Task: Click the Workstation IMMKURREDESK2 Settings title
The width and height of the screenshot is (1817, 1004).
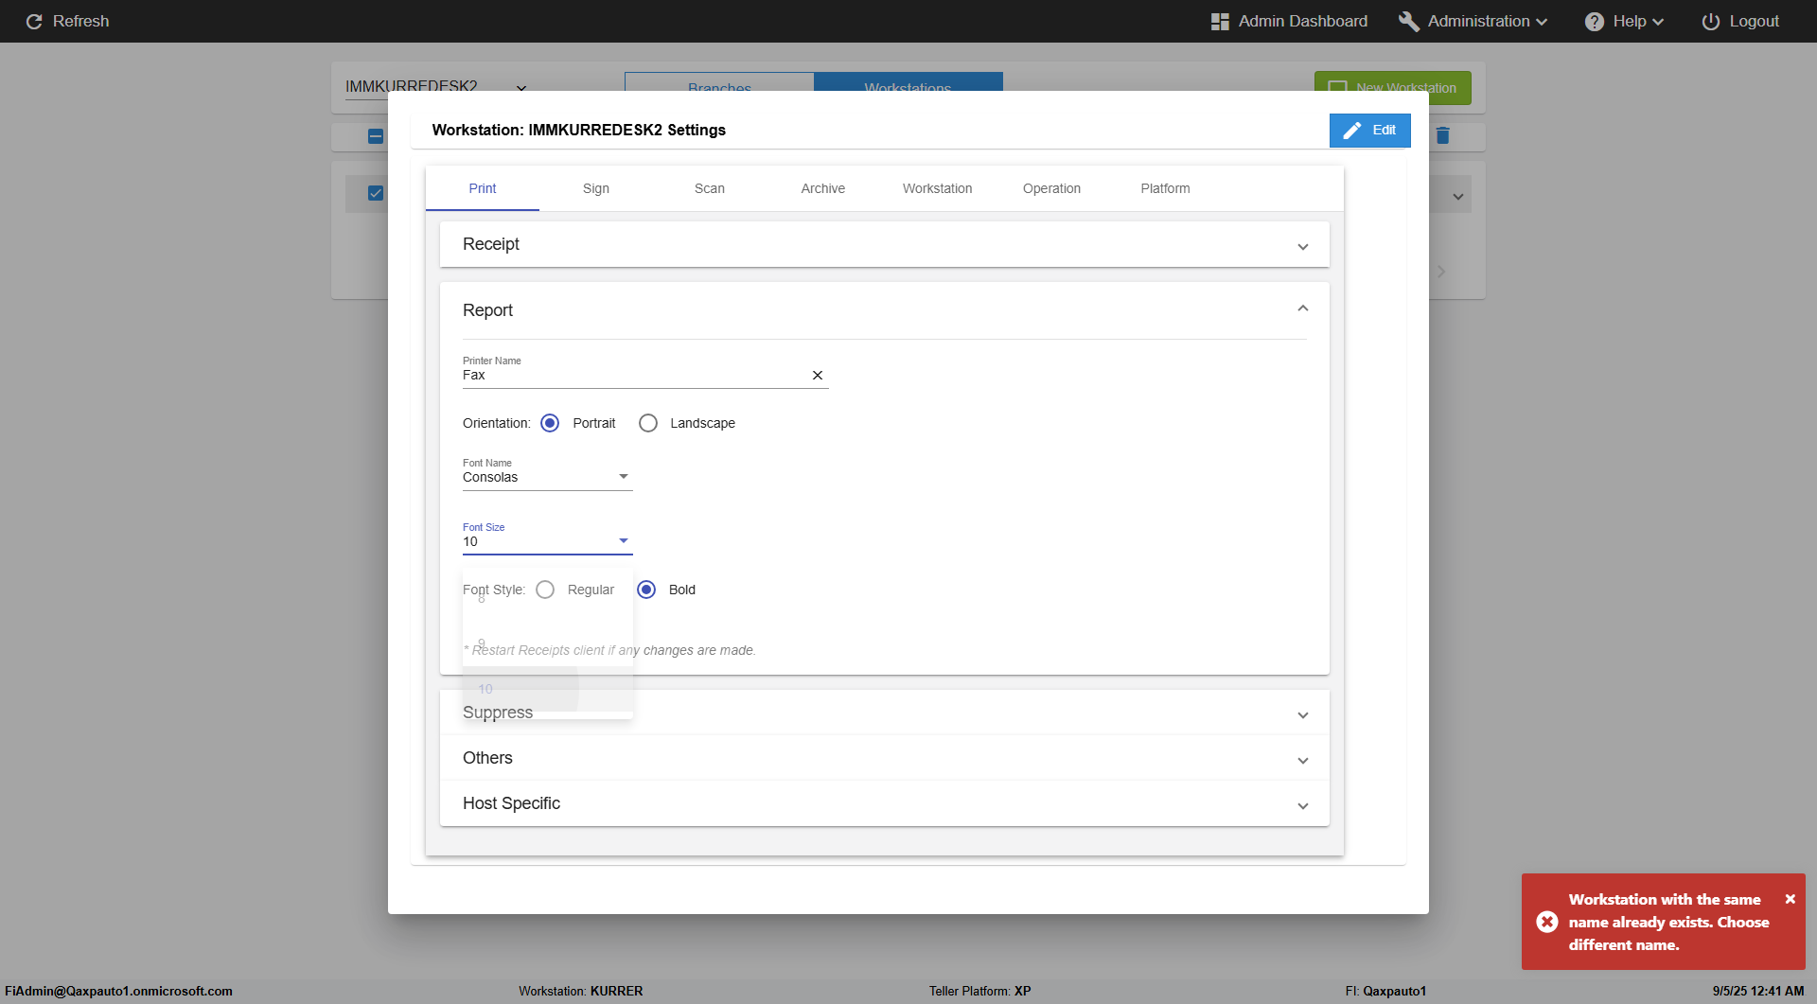Action: pos(578,130)
